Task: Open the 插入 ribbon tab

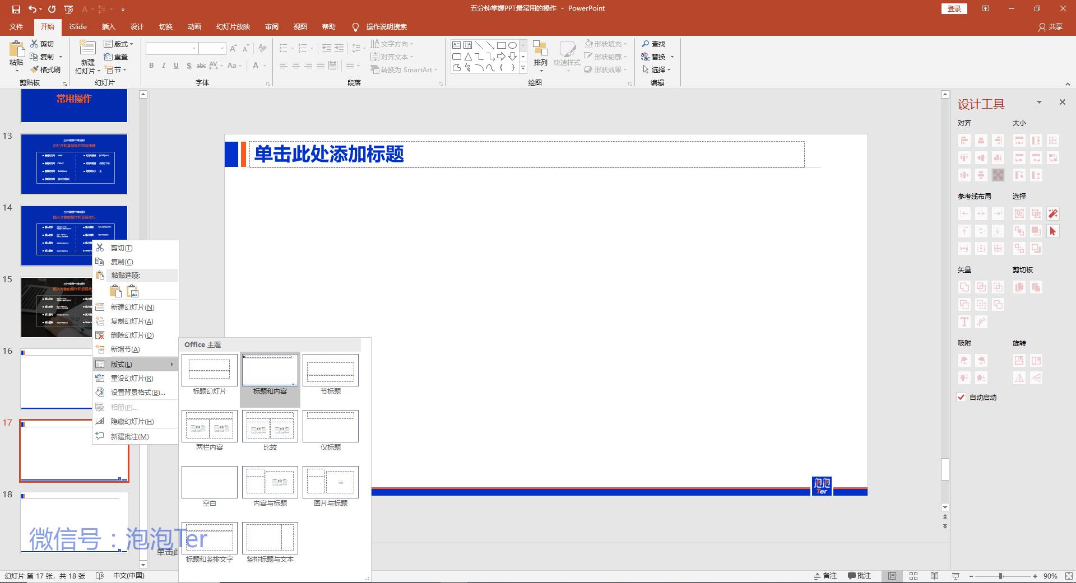Action: point(108,26)
